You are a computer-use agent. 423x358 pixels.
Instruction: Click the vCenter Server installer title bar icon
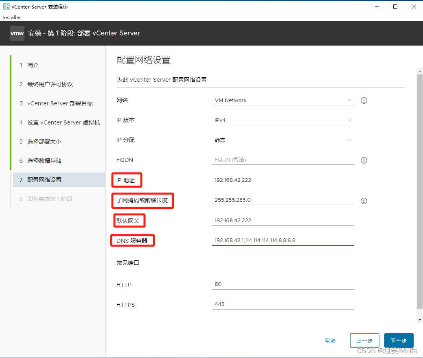6,7
